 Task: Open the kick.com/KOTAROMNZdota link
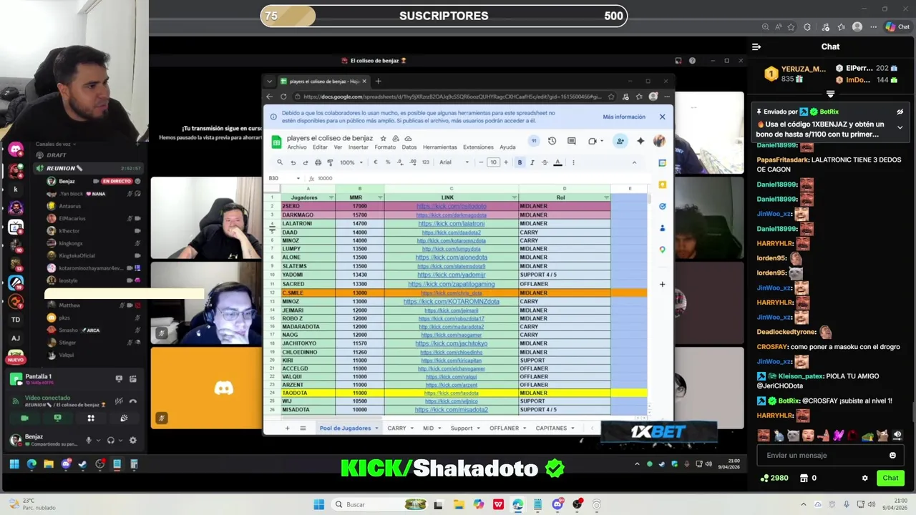point(451,301)
